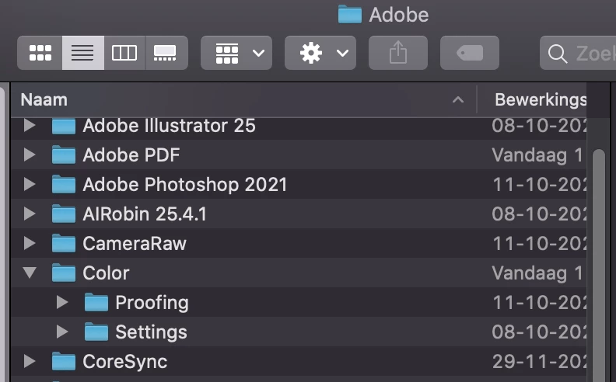Expand the Settings folder

pyautogui.click(x=63, y=332)
